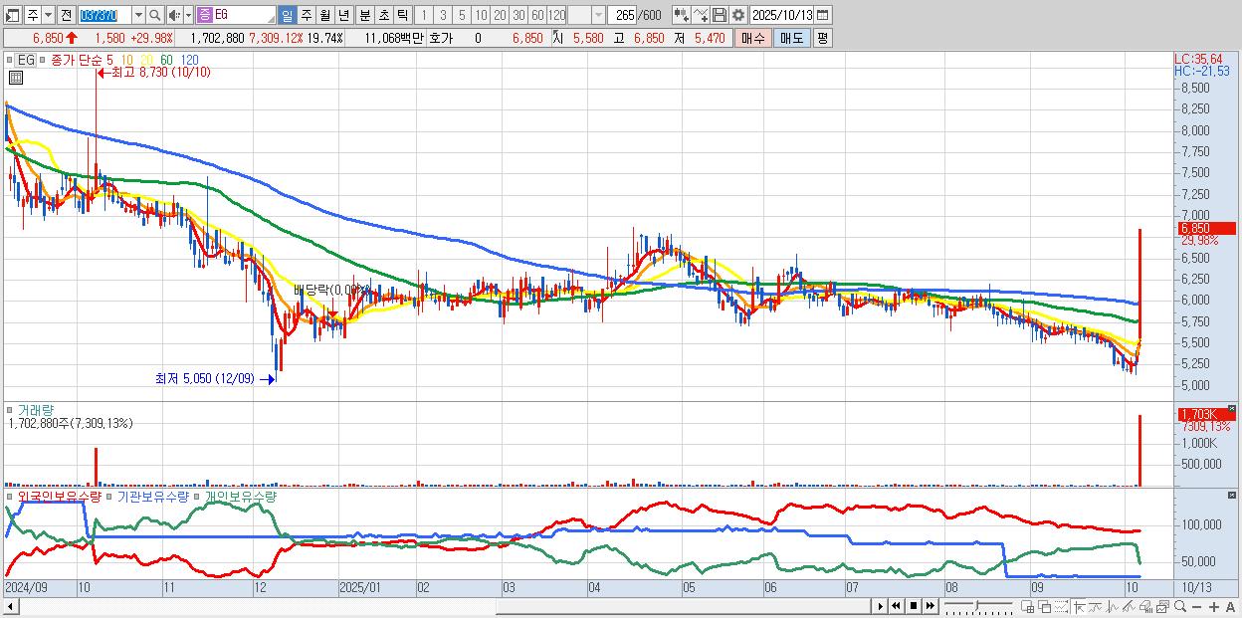Screen dimensions: 1242x618
Task: Toggle the small square before EG label
Action: point(9,60)
